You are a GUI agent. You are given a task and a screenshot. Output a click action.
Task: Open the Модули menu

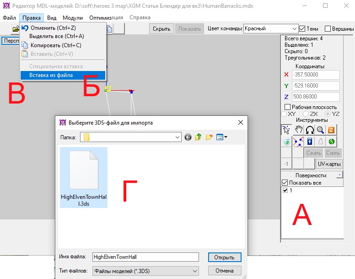[73, 18]
